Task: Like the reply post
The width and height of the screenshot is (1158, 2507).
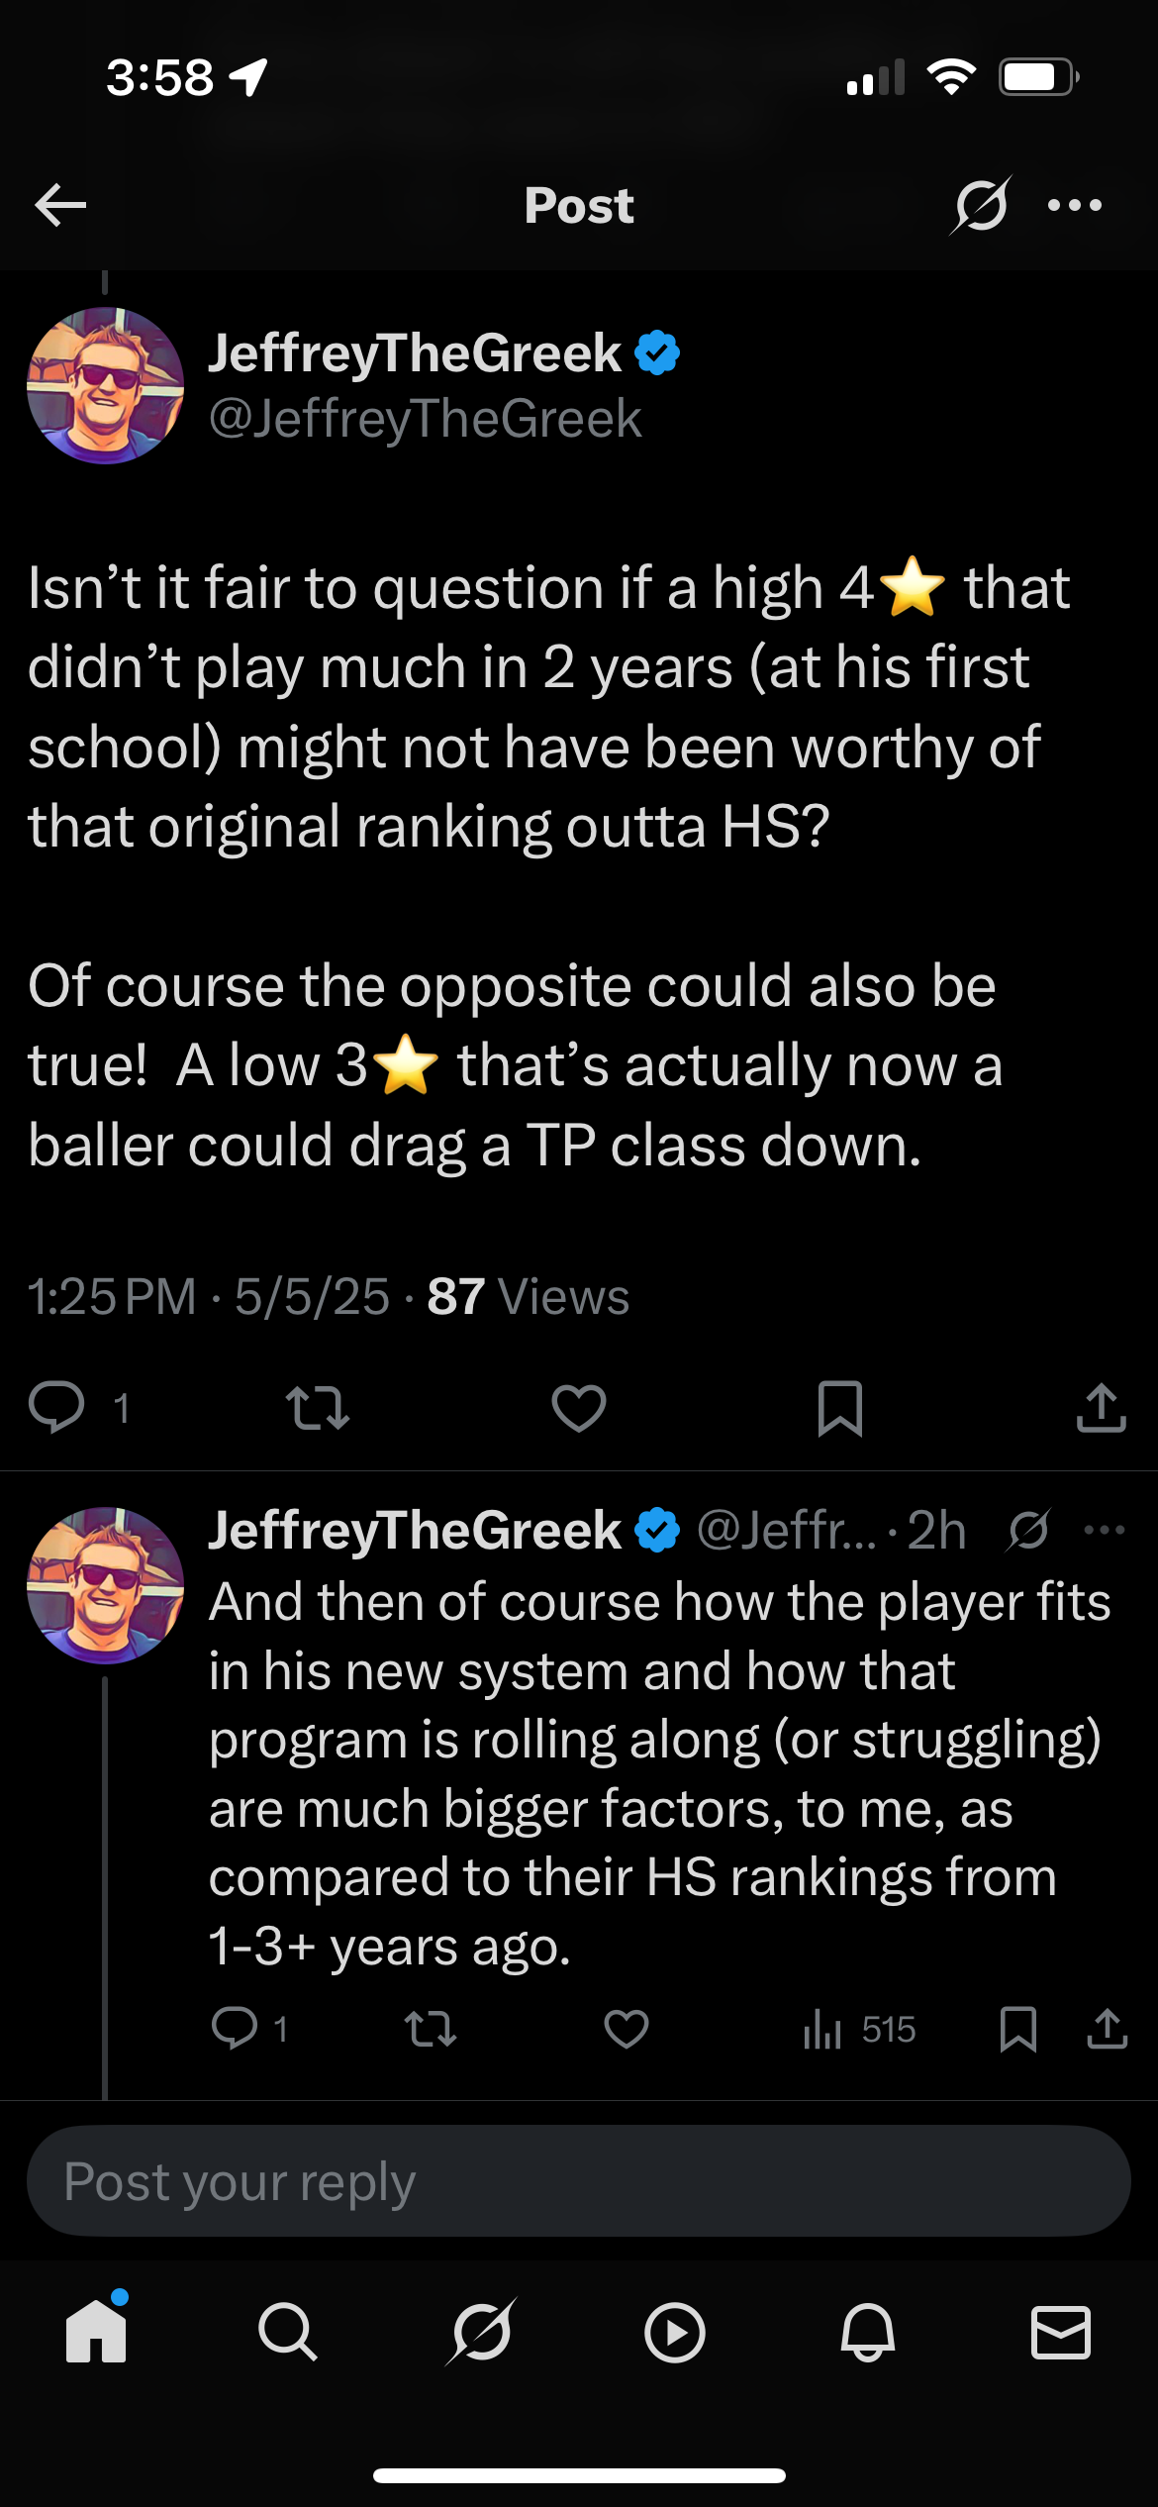Action: [626, 2029]
